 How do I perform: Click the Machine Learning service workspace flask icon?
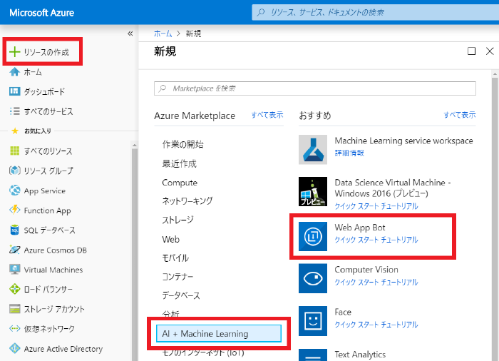click(x=313, y=149)
